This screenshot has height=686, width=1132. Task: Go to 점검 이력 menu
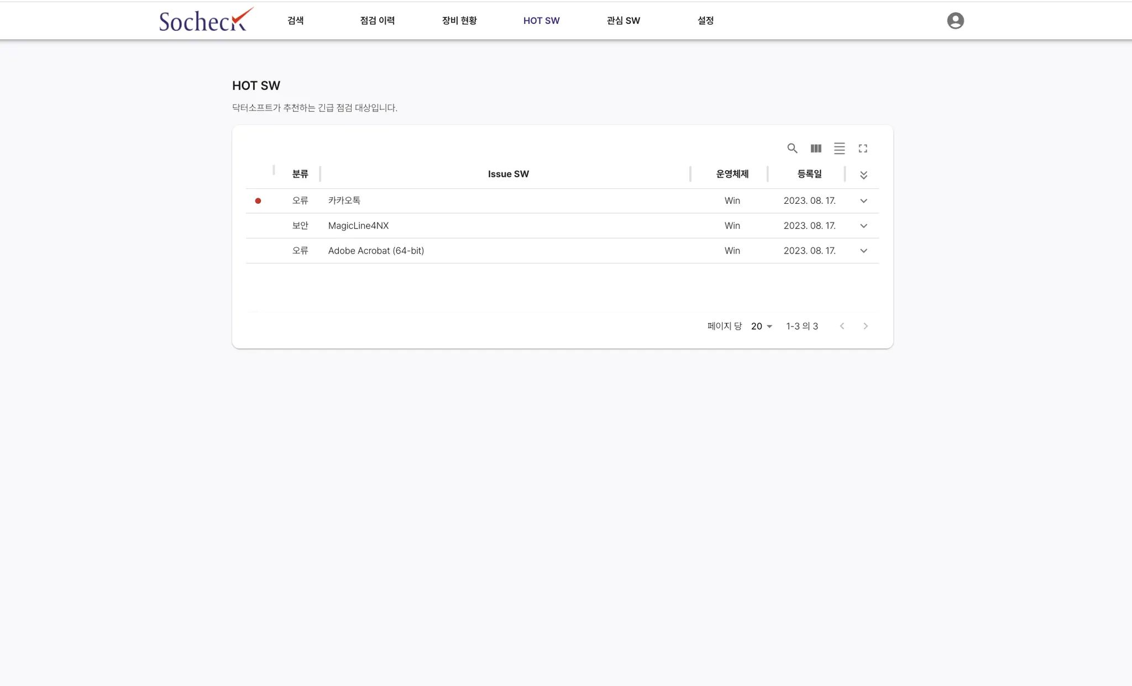(377, 20)
